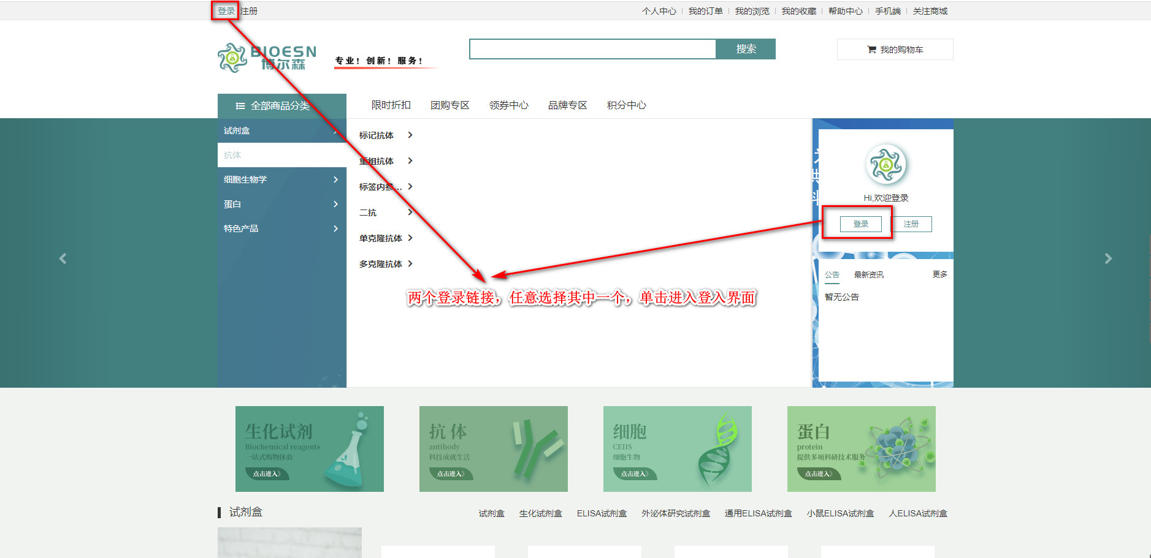Click the 搜索 search button
1151x558 pixels.
746,49
